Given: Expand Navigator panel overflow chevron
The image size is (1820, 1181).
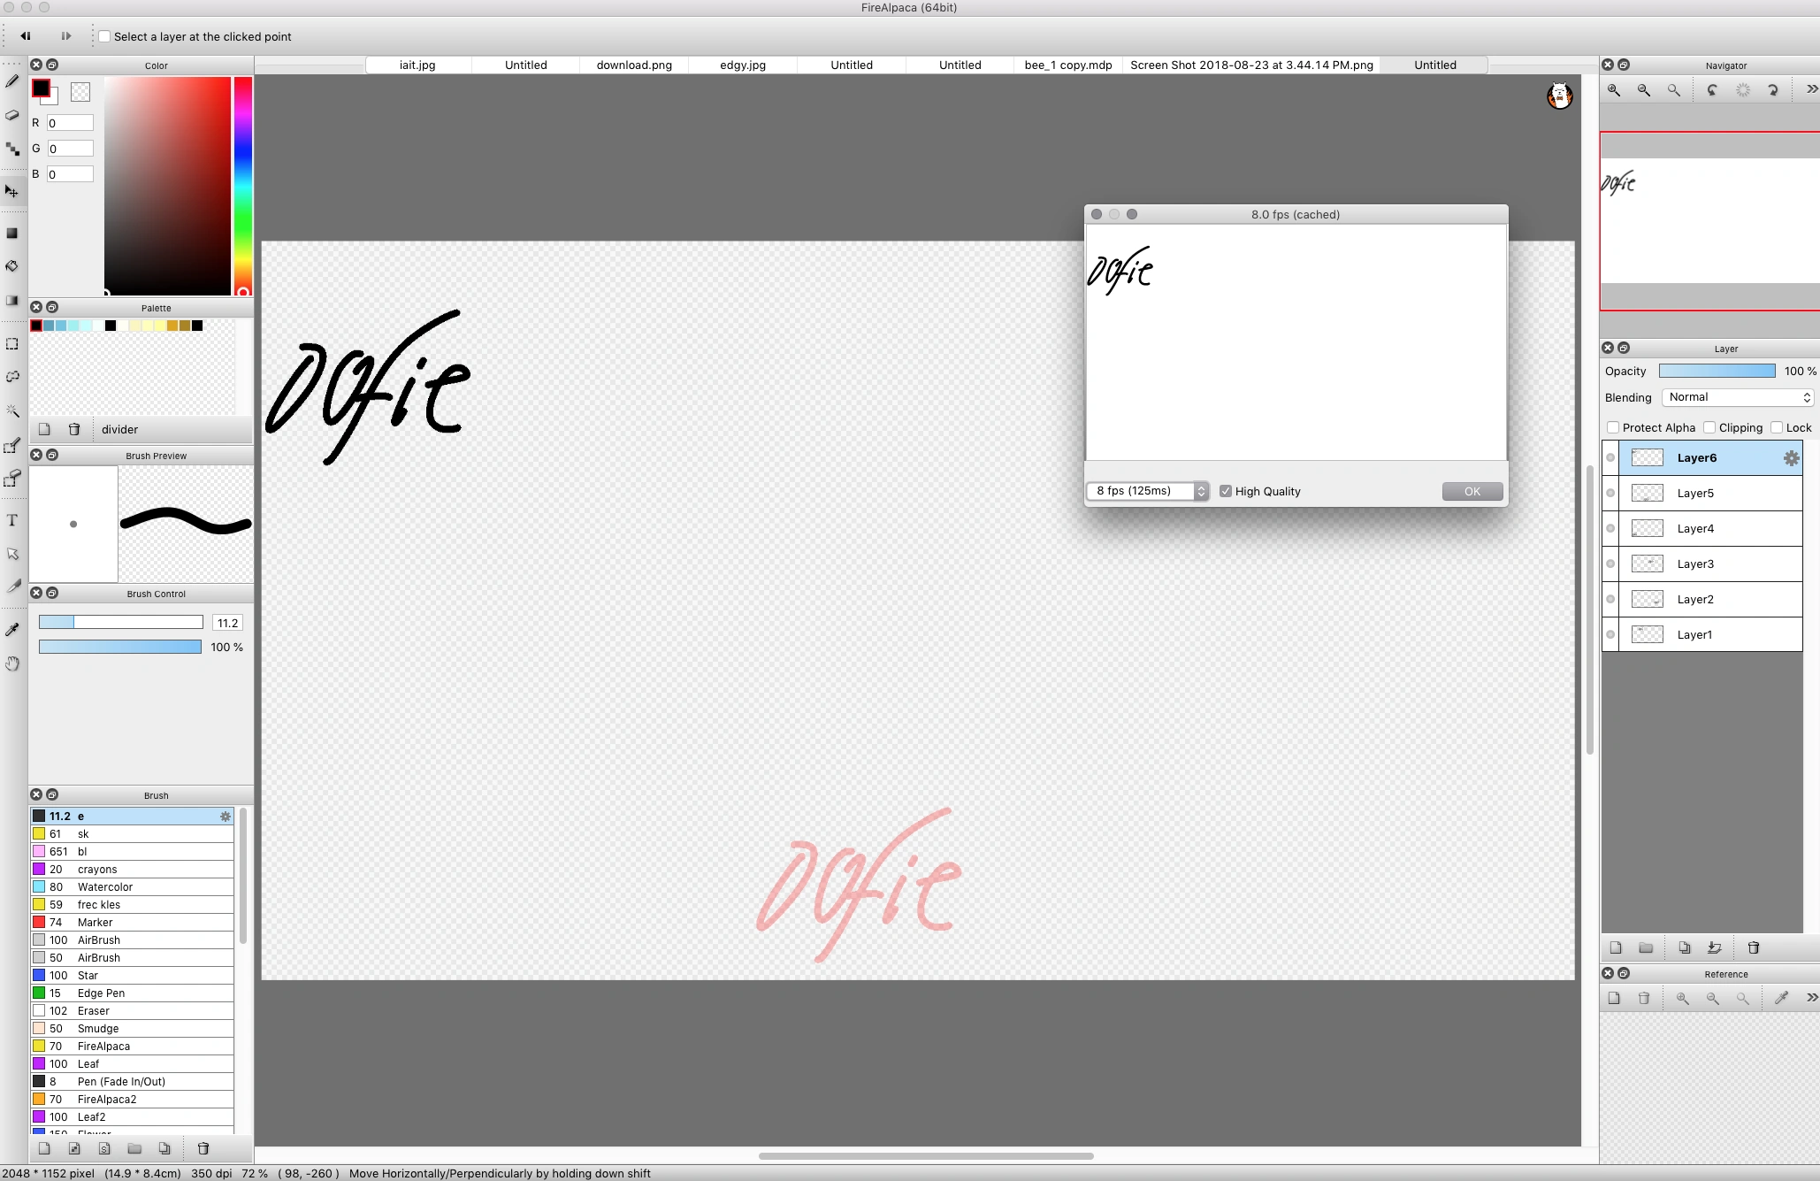Looking at the screenshot, I should pyautogui.click(x=1811, y=89).
